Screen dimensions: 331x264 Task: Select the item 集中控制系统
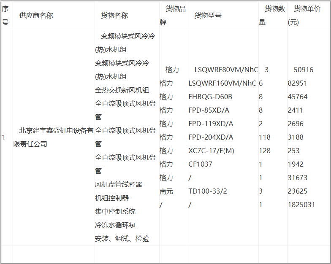click(115, 212)
